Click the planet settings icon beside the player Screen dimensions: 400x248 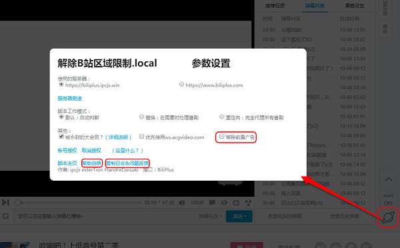[x=389, y=217]
